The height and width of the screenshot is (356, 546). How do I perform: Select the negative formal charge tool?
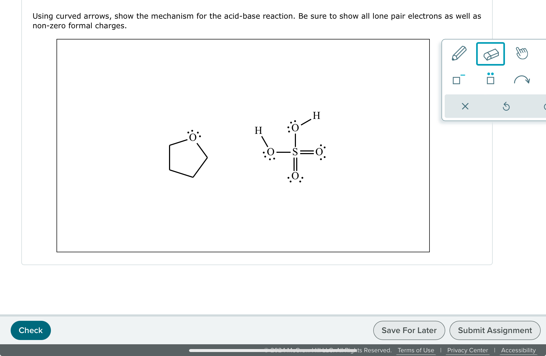[x=457, y=79]
